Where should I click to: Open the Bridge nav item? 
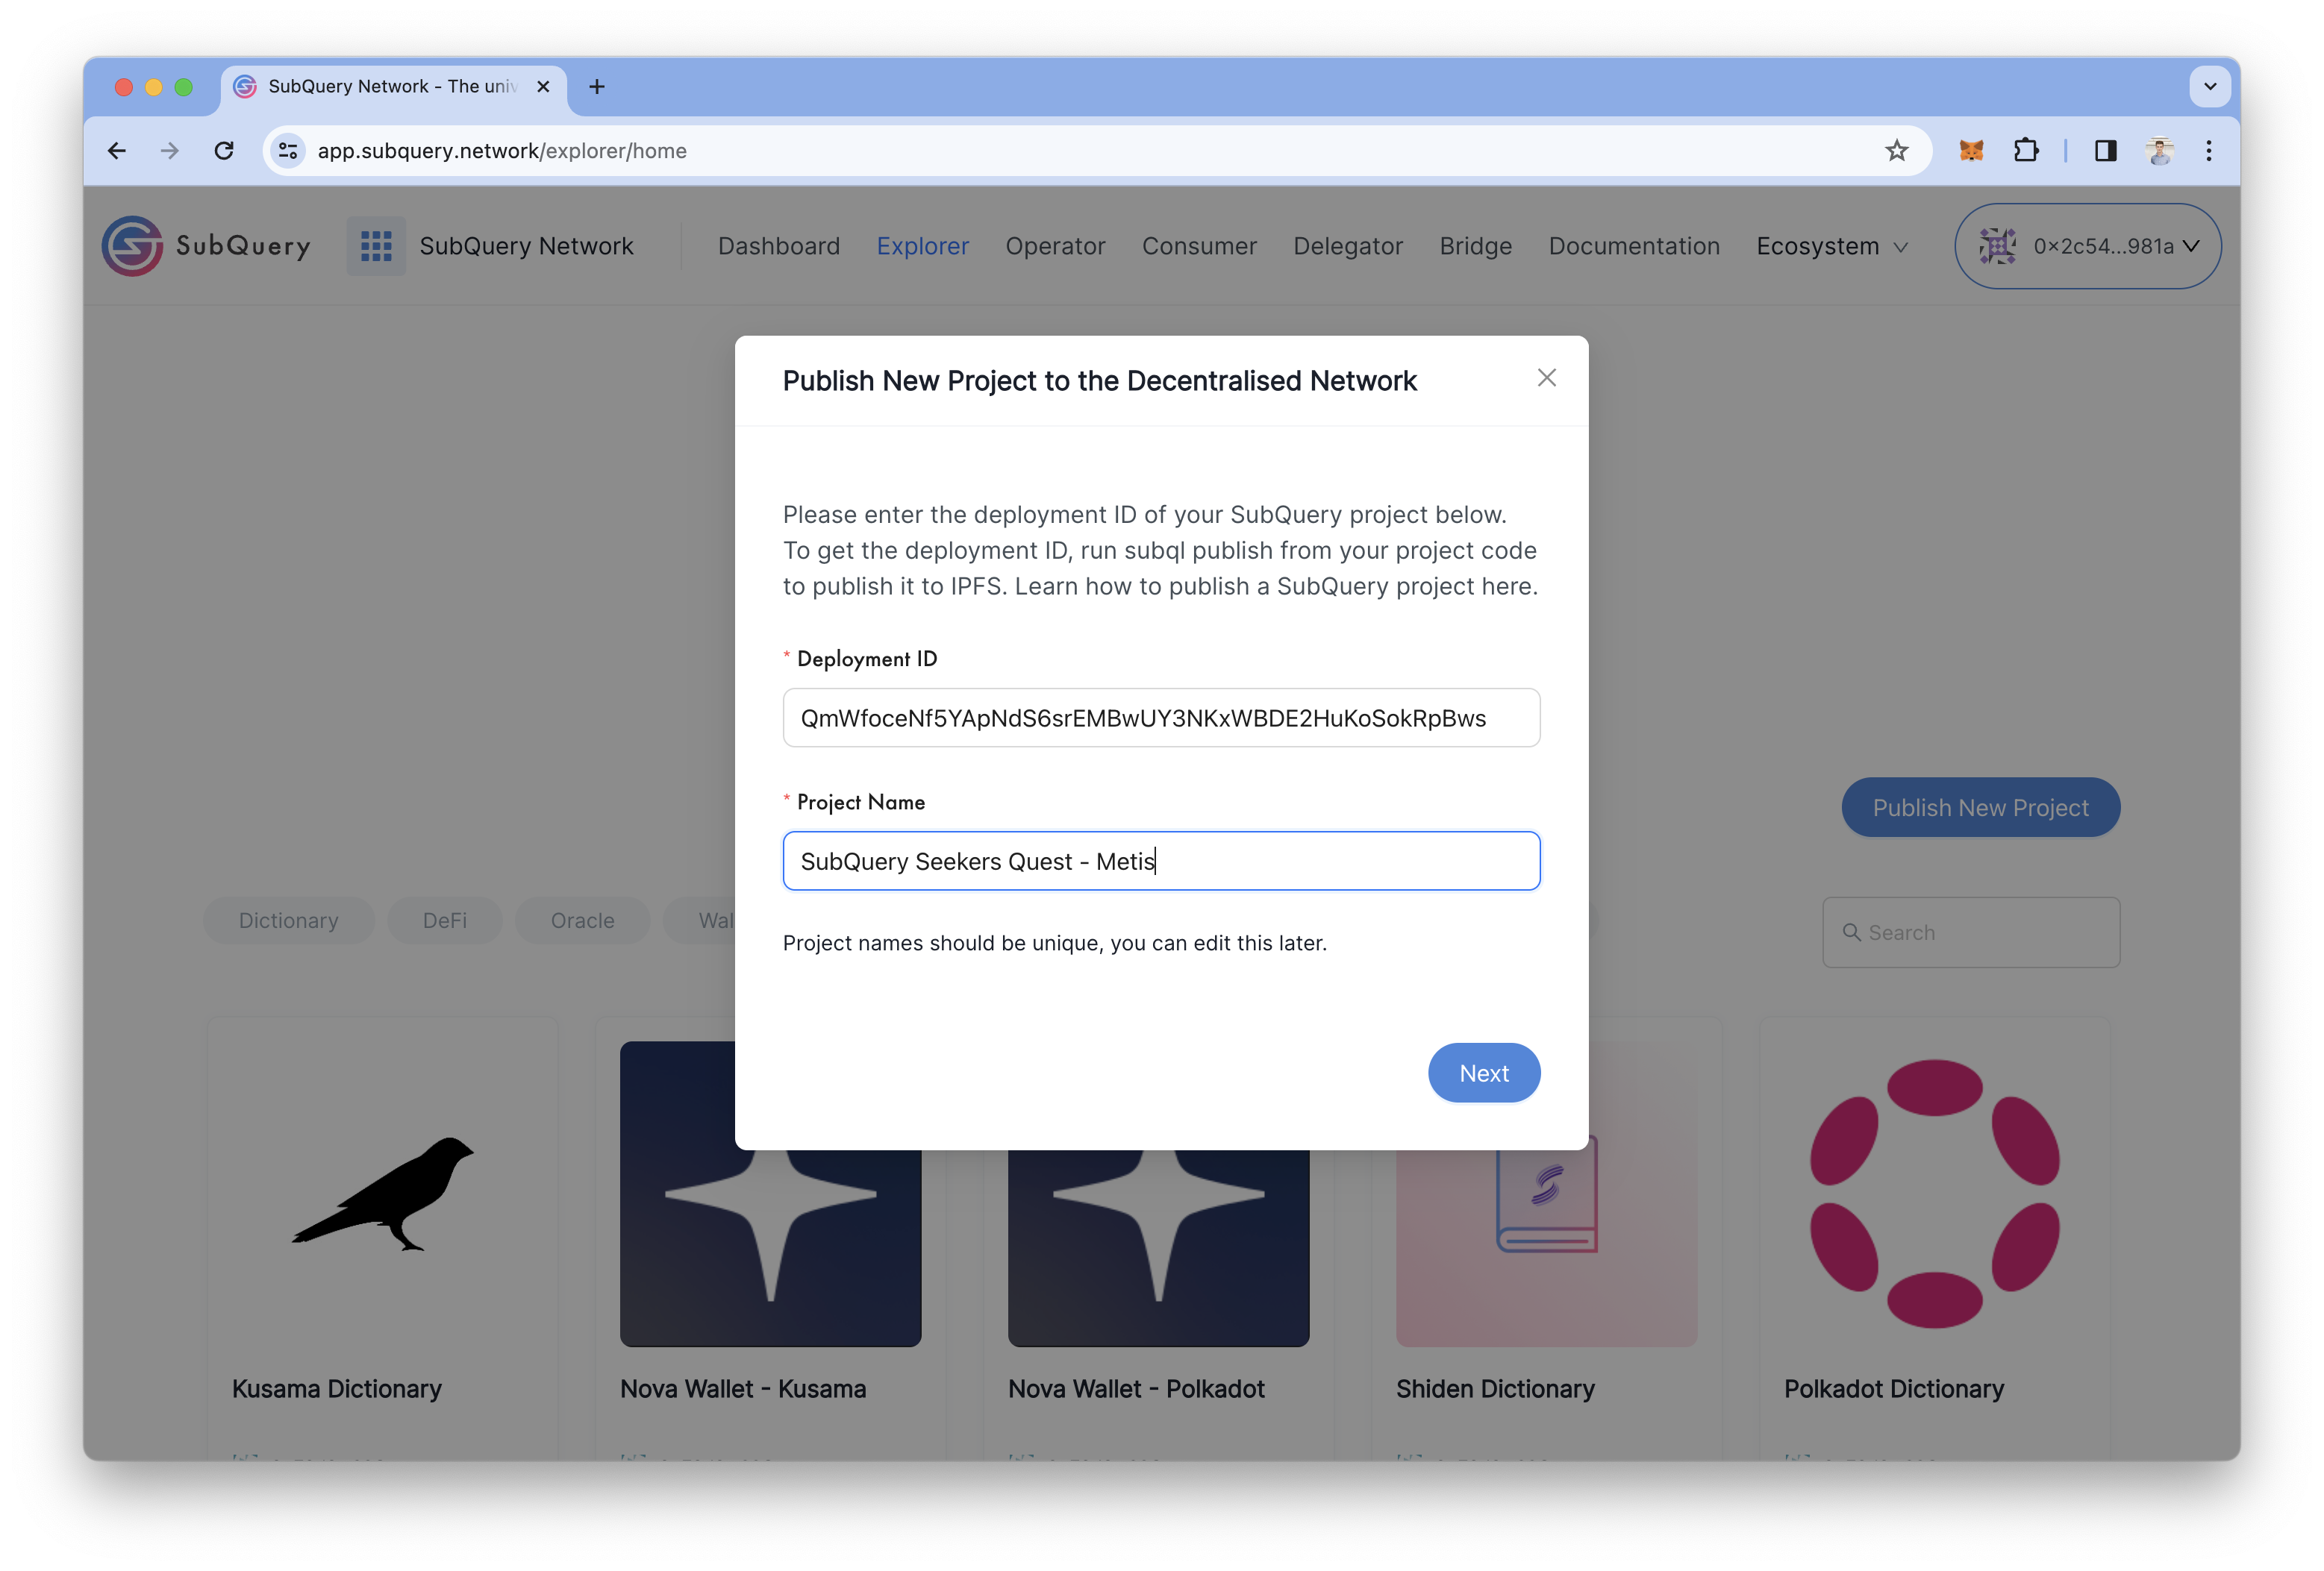click(x=1475, y=246)
